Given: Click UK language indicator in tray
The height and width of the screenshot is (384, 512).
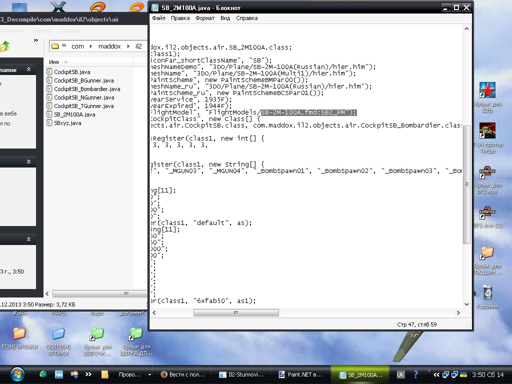Looking at the screenshot, I should [x=400, y=374].
